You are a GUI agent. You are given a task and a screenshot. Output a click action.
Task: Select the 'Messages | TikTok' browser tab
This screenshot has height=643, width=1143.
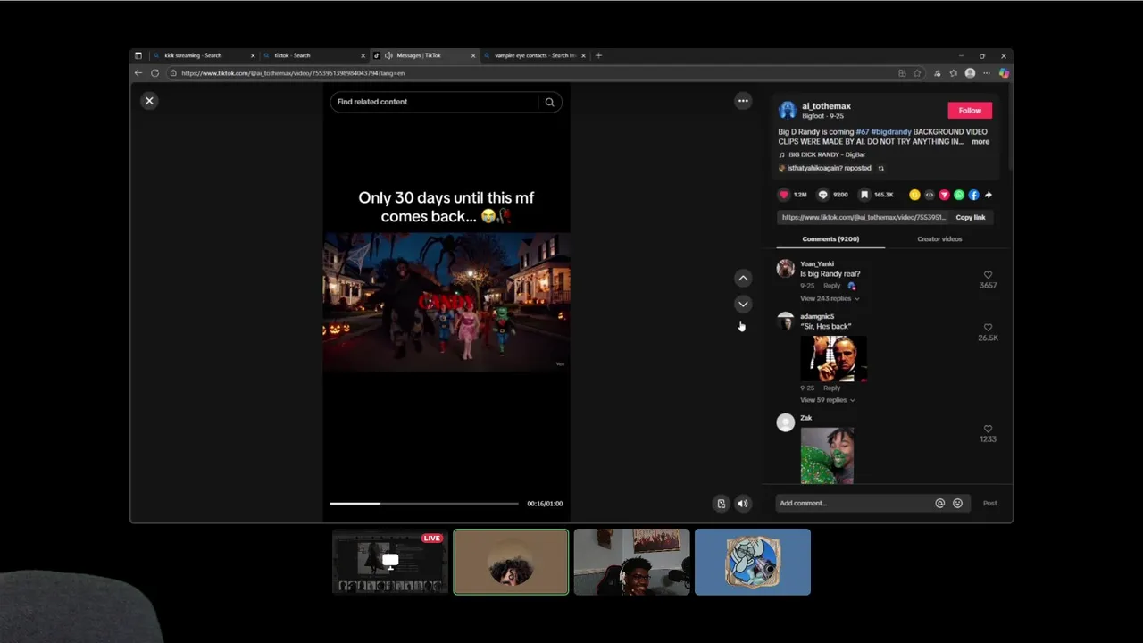[x=424, y=55]
